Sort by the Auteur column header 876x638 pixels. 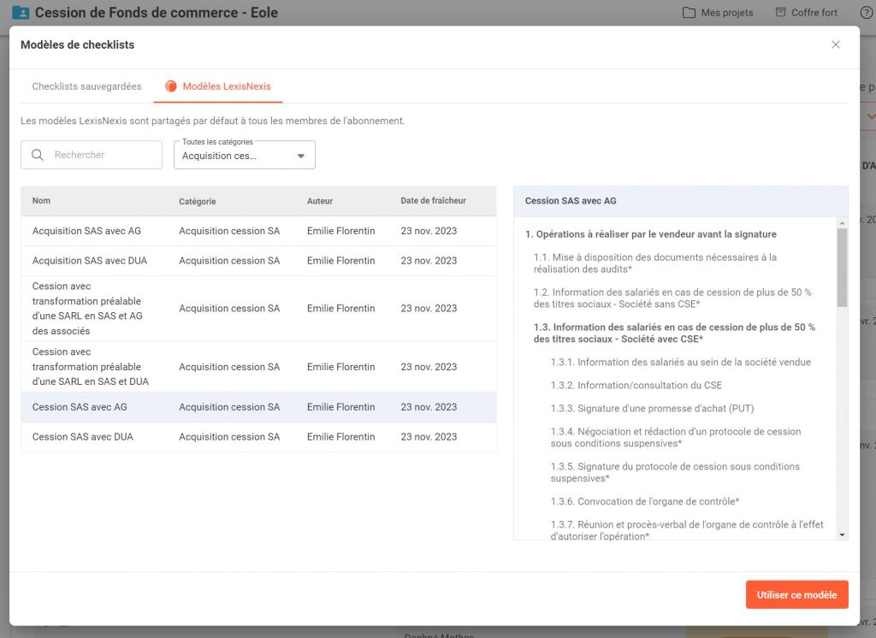(x=320, y=201)
